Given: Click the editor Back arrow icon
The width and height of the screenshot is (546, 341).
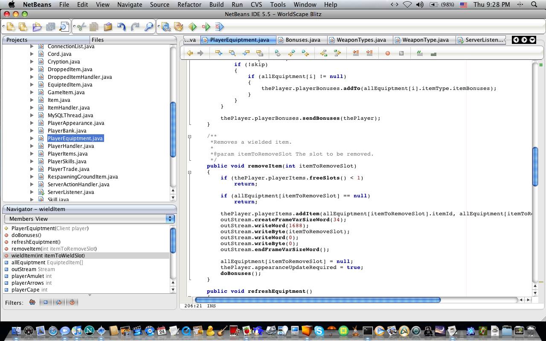Looking at the screenshot, I should pos(190,53).
